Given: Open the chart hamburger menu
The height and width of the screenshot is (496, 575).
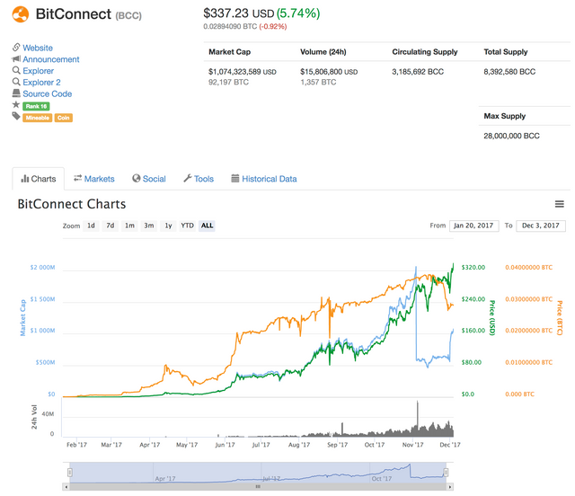Looking at the screenshot, I should (559, 204).
